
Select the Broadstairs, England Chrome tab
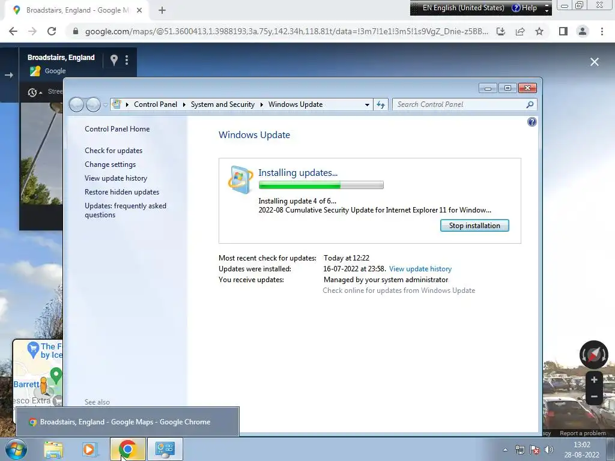click(x=76, y=10)
